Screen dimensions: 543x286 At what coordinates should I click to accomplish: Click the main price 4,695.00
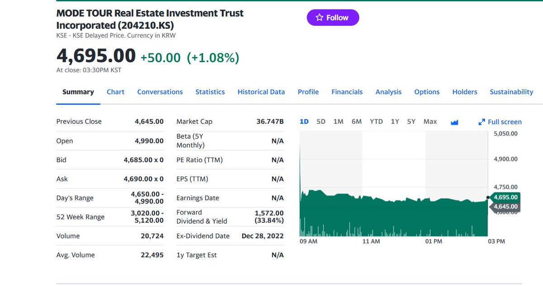point(96,56)
